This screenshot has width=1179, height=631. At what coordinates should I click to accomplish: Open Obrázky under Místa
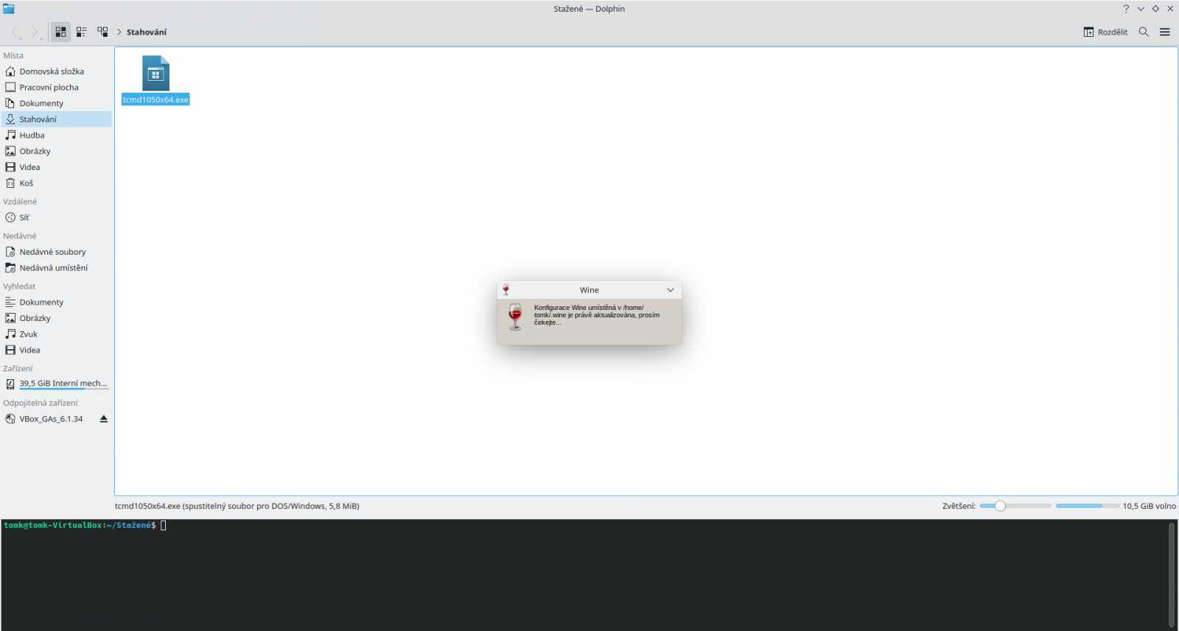56,151
